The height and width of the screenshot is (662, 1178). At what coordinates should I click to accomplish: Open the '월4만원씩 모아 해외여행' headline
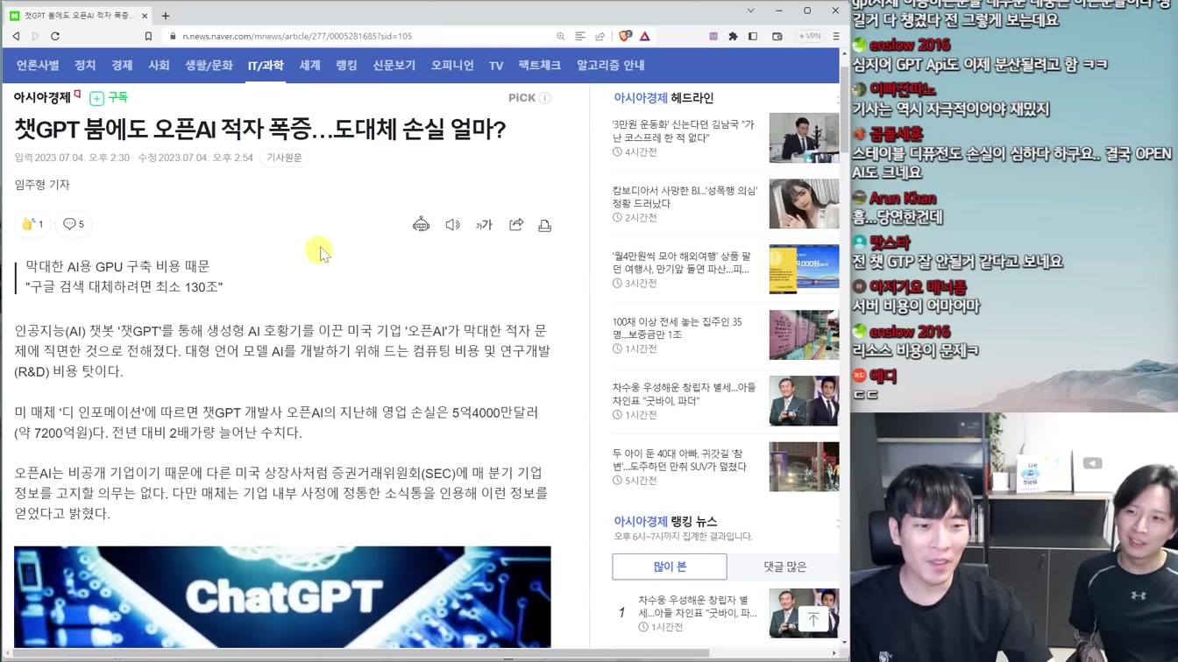pos(682,263)
